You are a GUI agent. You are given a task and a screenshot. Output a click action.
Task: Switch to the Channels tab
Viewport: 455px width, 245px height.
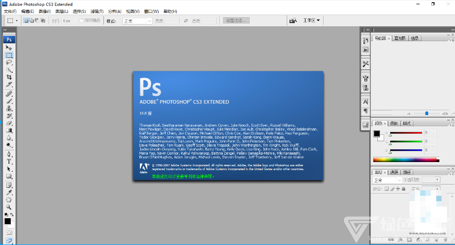coord(394,172)
